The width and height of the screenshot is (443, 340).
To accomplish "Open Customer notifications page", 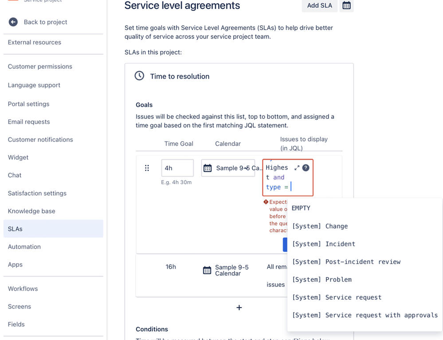I will click(40, 139).
